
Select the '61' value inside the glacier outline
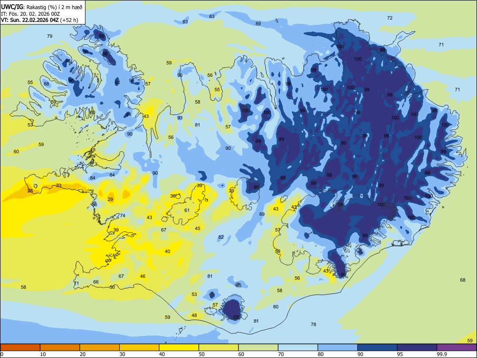tap(187, 211)
